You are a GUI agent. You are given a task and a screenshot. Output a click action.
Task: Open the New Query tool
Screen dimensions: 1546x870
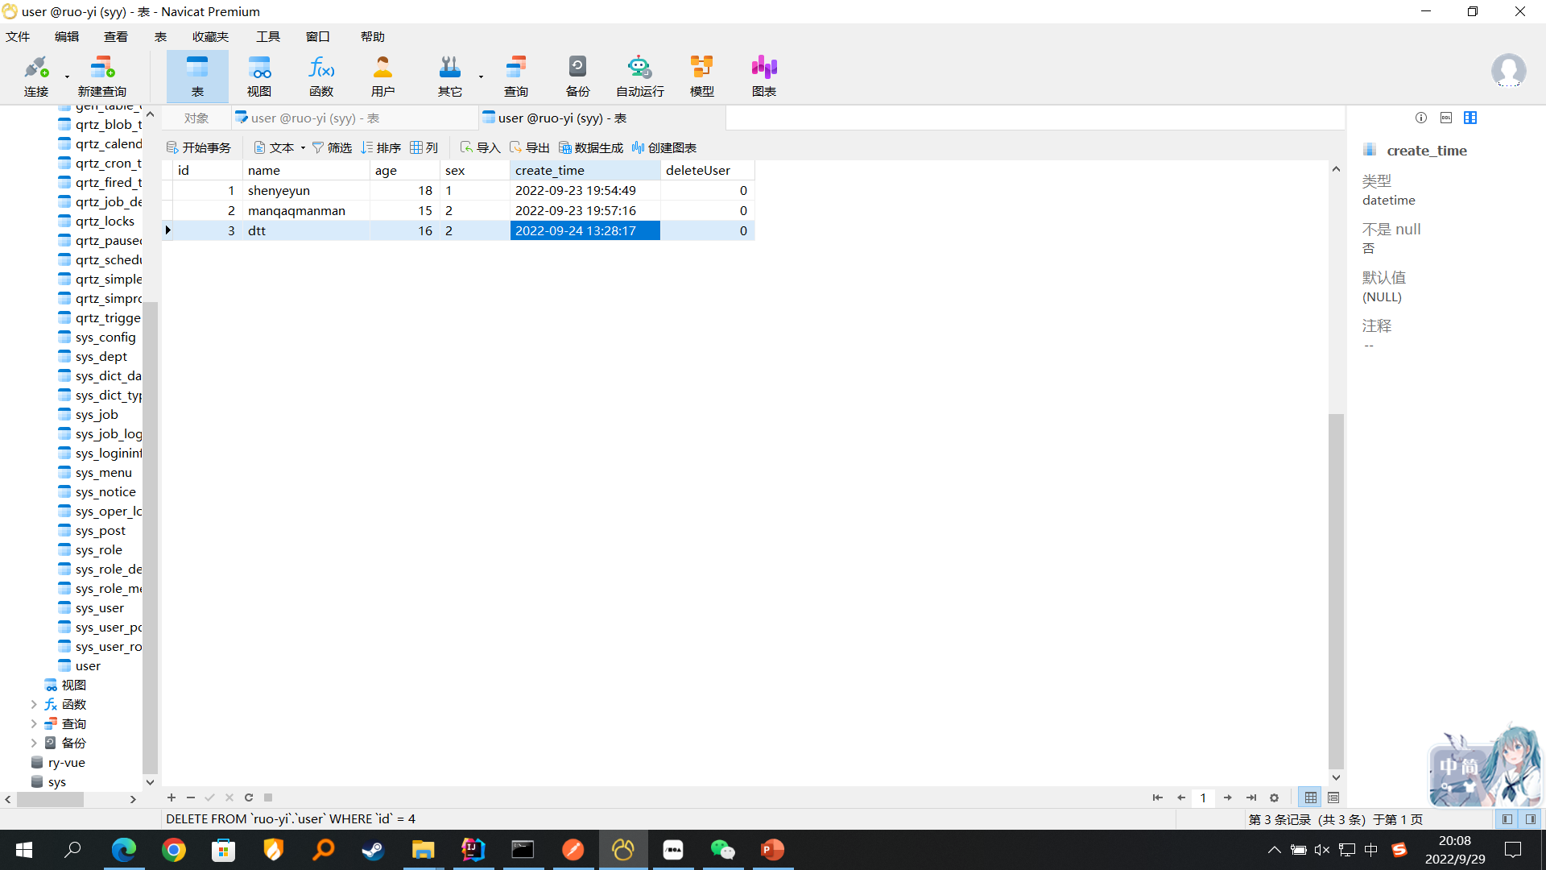pos(102,77)
